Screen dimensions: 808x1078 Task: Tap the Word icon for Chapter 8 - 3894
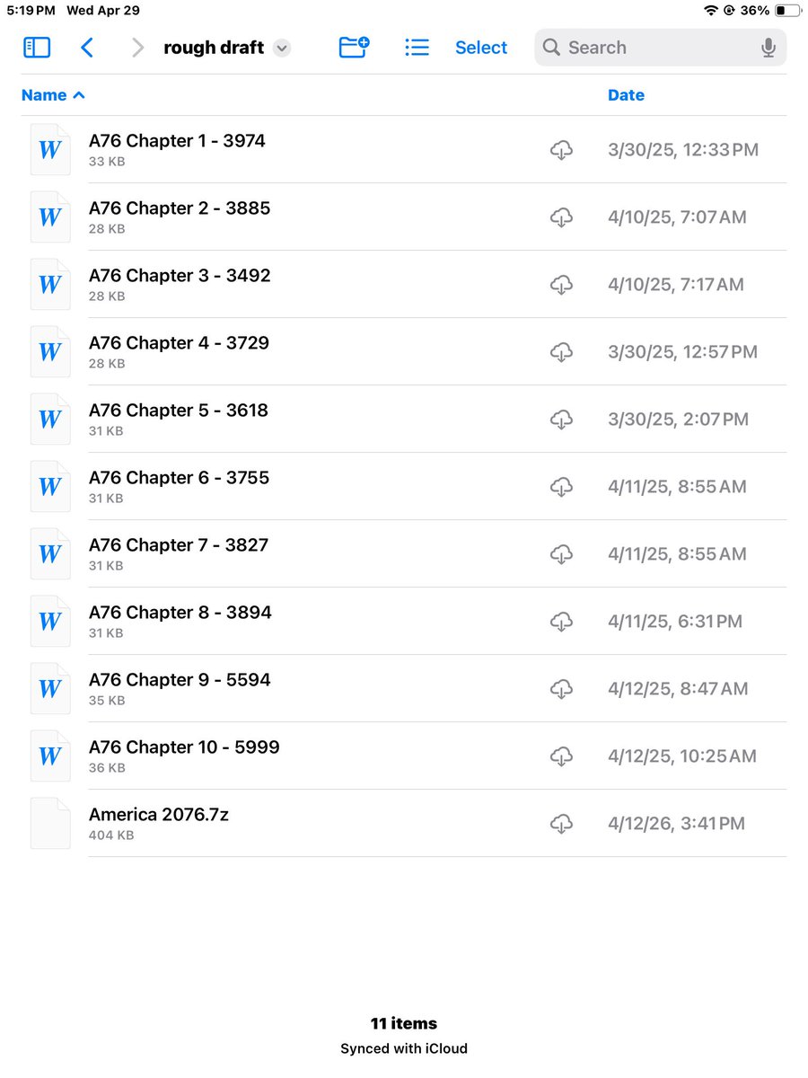(49, 621)
